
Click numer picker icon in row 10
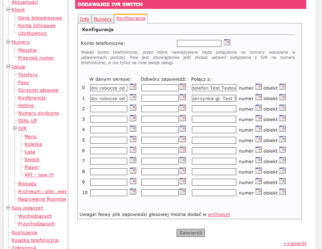click(259, 192)
